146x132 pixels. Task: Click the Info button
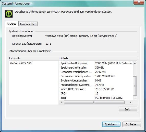pyautogui.click(x=128, y=109)
